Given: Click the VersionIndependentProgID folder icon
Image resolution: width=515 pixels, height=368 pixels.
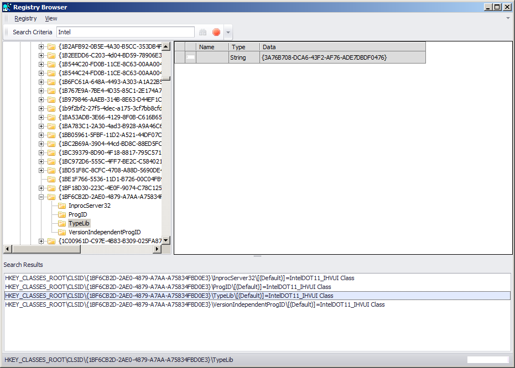Looking at the screenshot, I should pyautogui.click(x=62, y=233).
